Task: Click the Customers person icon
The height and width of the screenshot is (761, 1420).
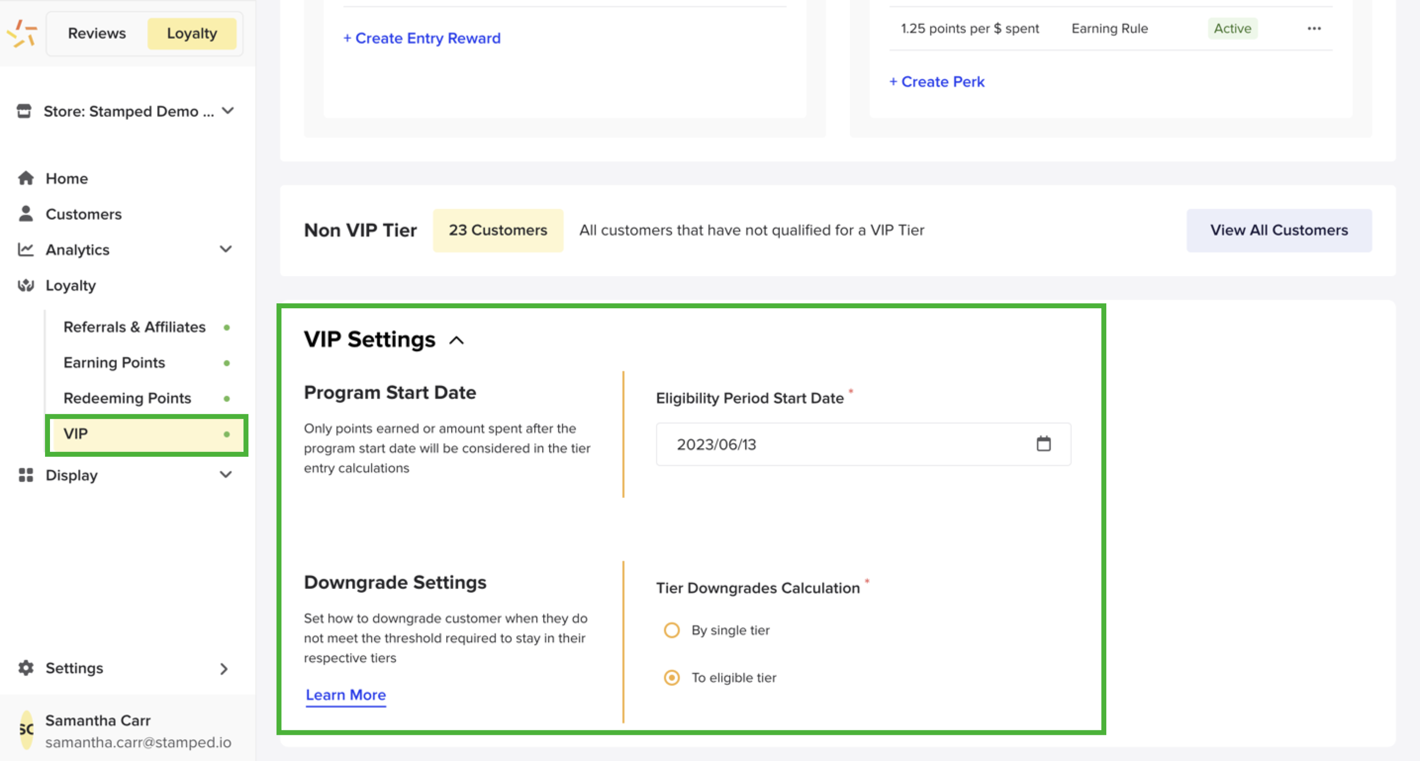Action: coord(26,213)
